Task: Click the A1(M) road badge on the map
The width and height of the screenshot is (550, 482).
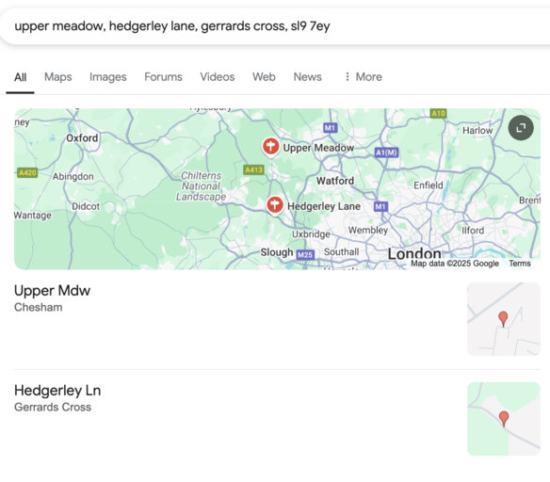Action: tap(386, 153)
